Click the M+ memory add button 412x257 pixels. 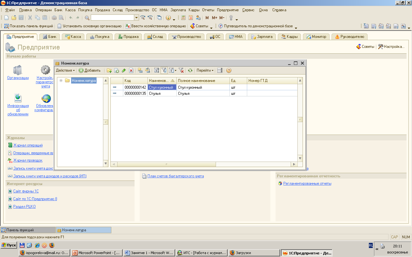(x=214, y=18)
